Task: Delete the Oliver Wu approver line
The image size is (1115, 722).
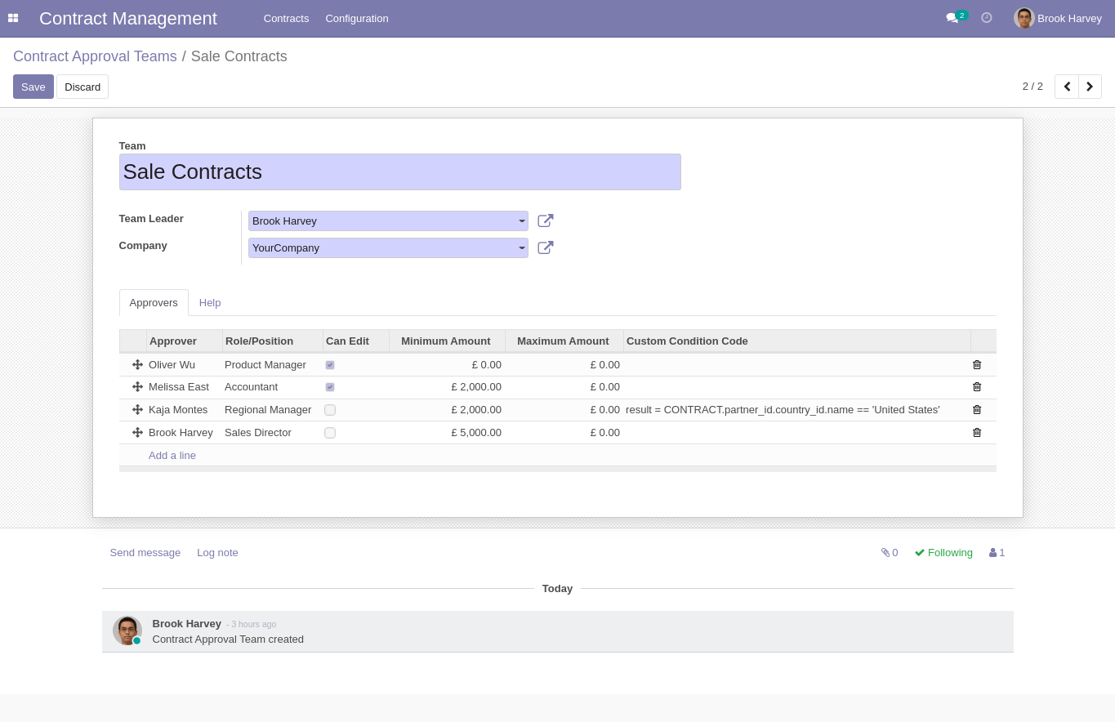Action: point(976,364)
